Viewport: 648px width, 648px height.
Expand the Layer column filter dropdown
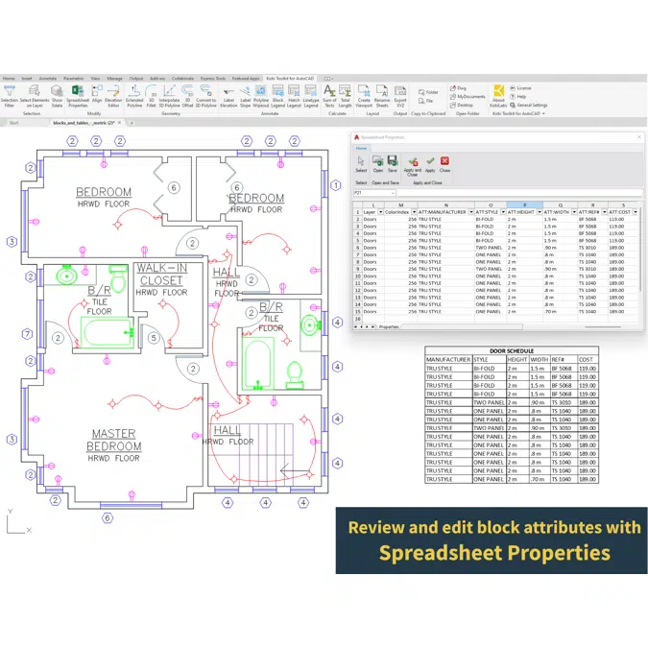[379, 212]
